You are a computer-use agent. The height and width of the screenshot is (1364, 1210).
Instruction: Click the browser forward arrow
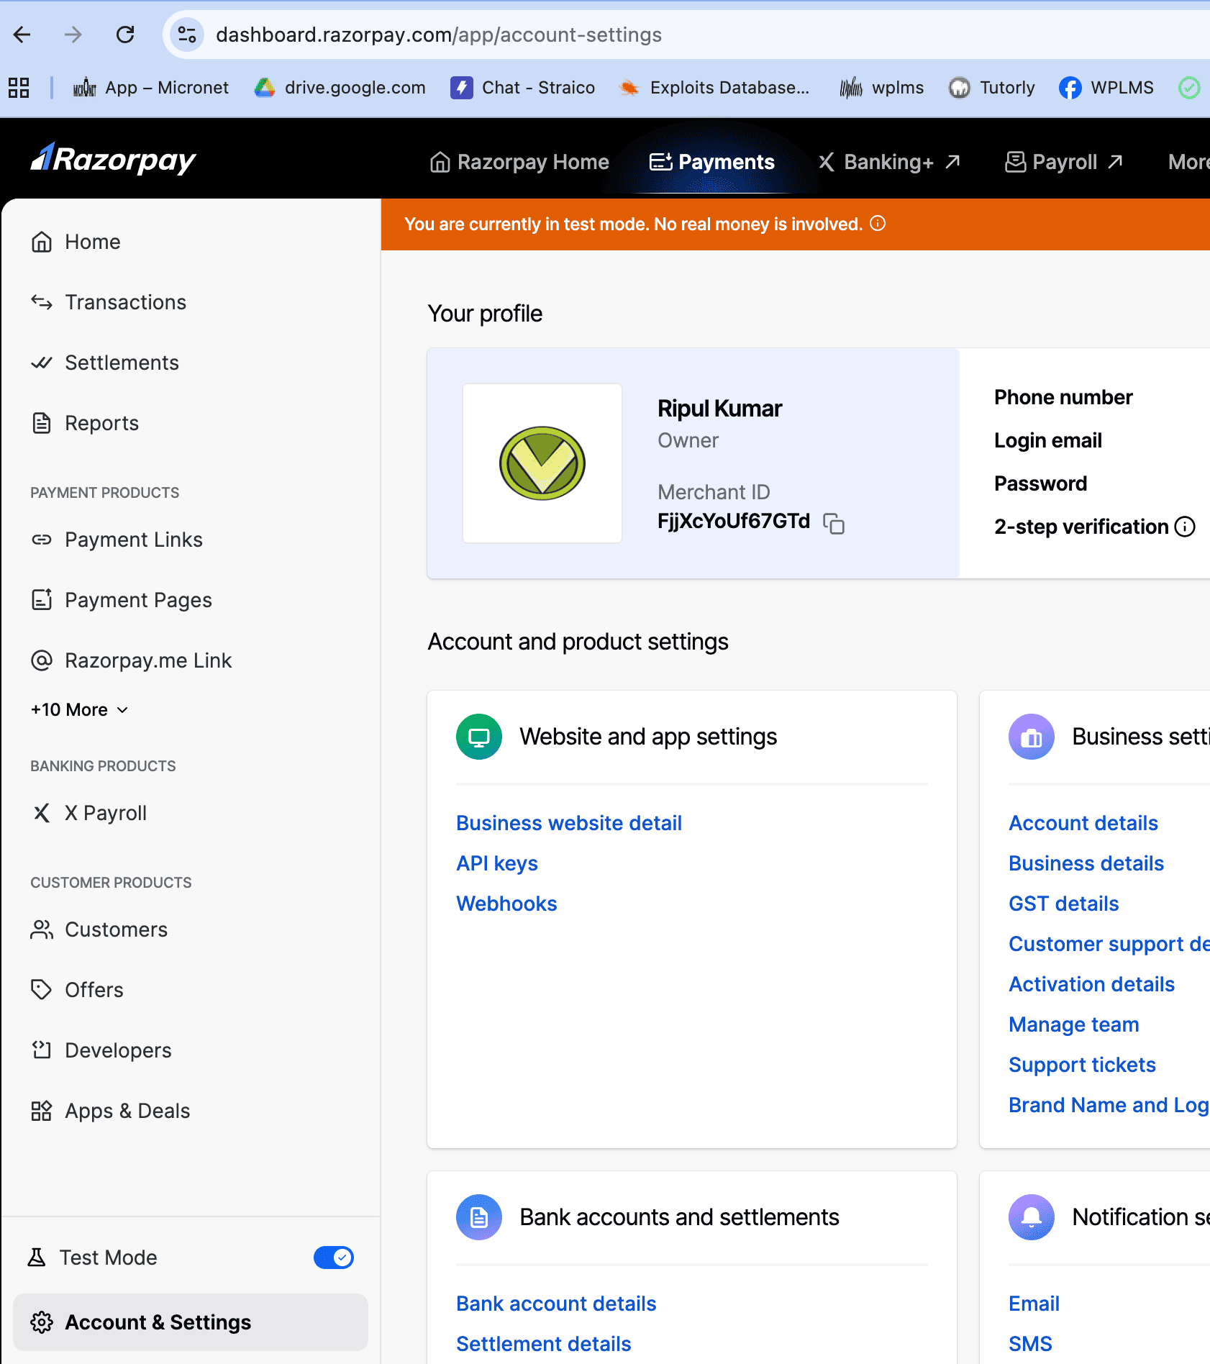point(73,35)
